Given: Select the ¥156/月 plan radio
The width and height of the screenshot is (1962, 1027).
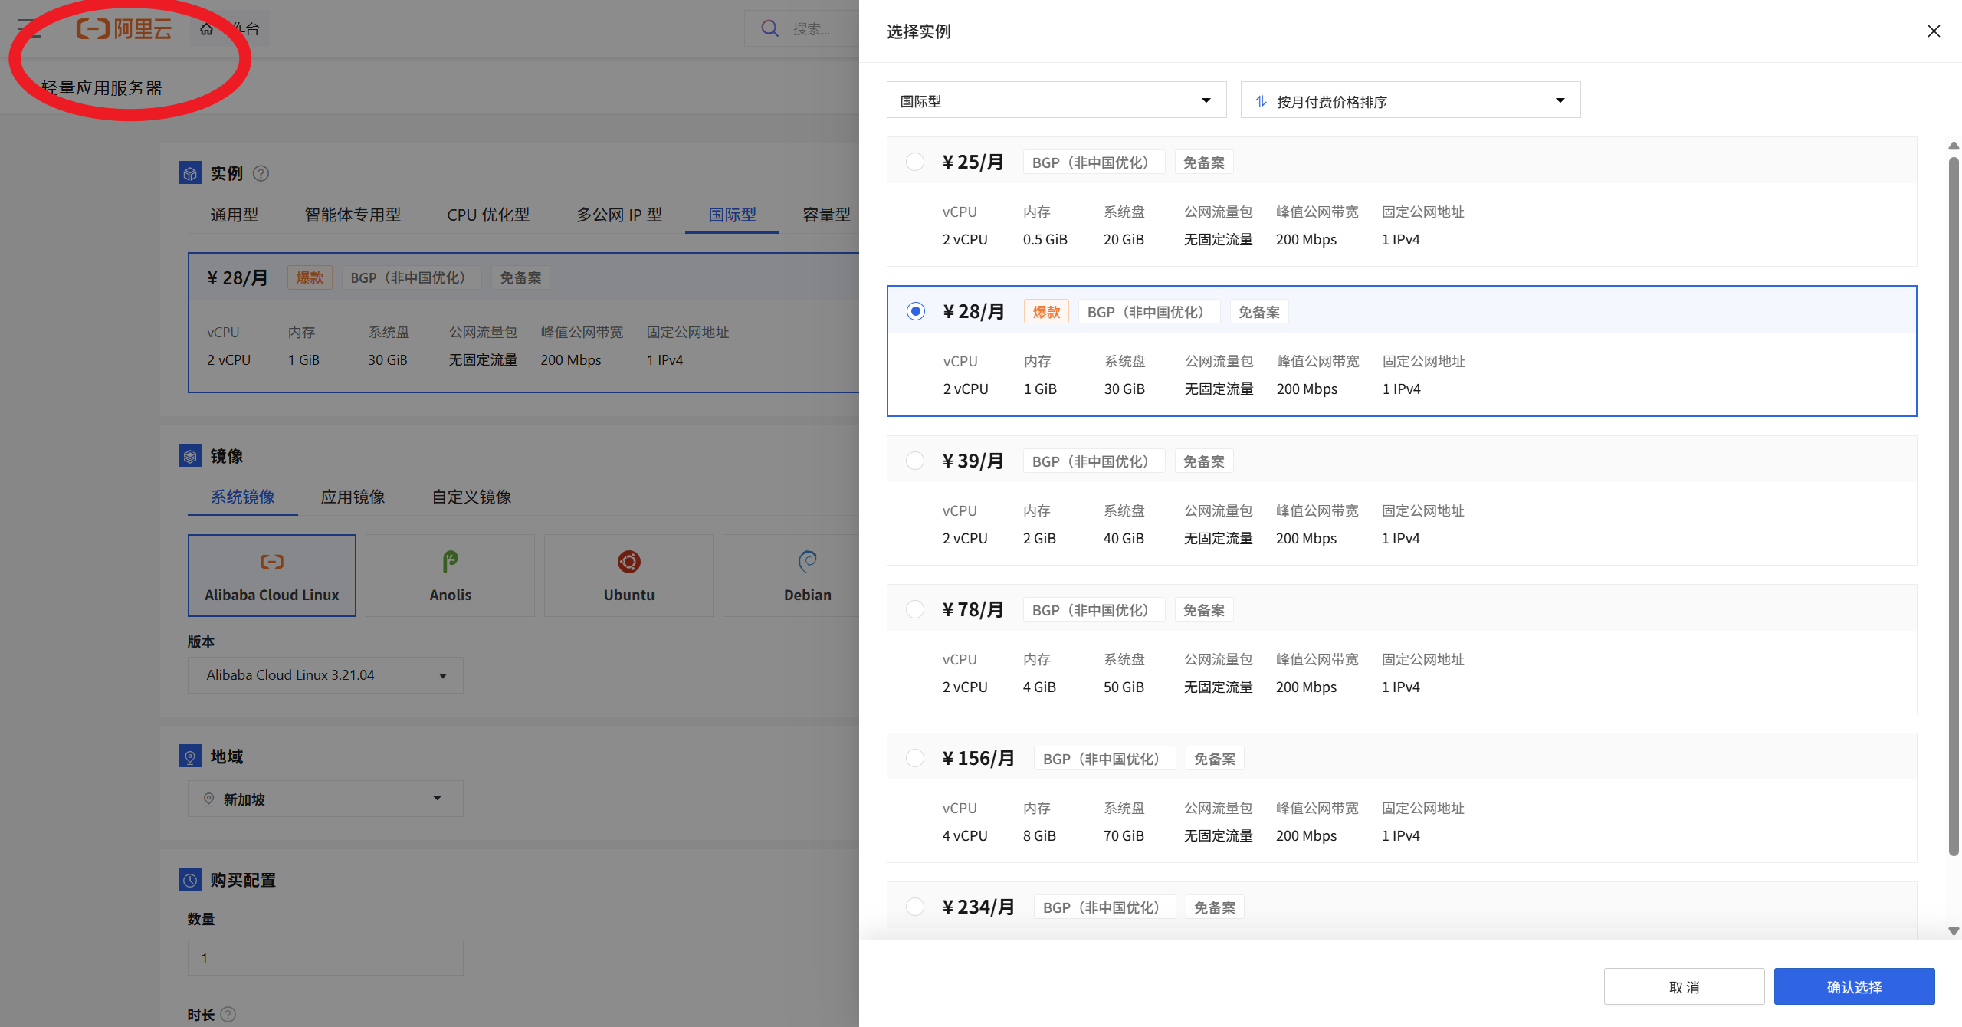Looking at the screenshot, I should point(915,758).
